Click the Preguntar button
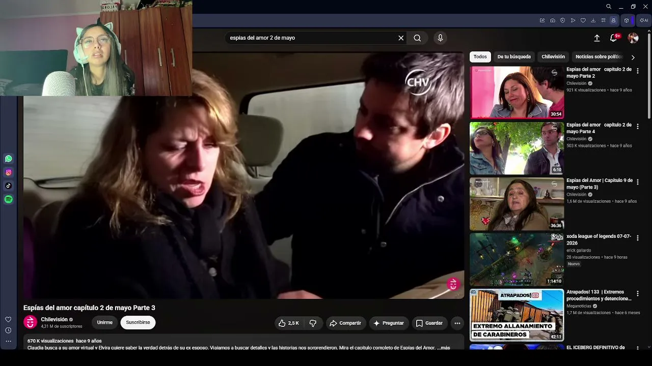 [388, 323]
